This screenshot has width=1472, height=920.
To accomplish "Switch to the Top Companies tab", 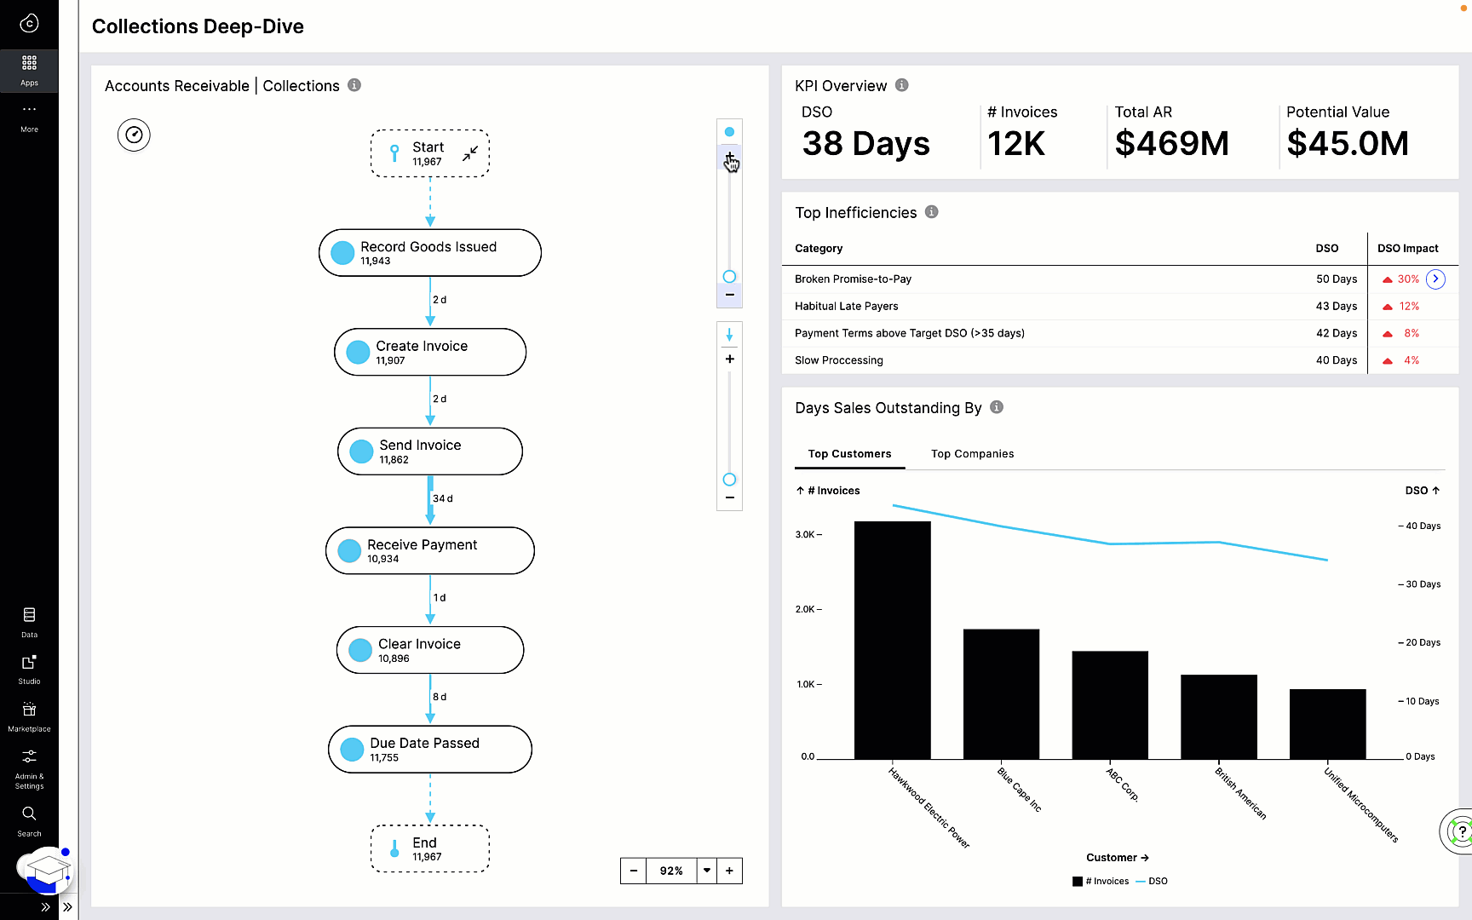I will point(972,453).
